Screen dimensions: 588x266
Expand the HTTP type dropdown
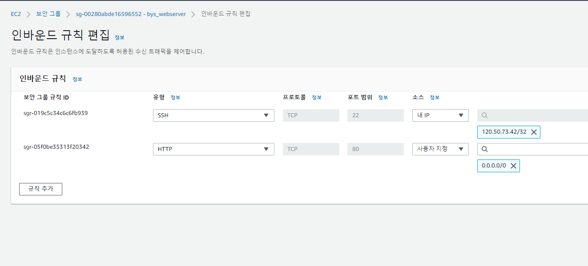click(x=213, y=149)
